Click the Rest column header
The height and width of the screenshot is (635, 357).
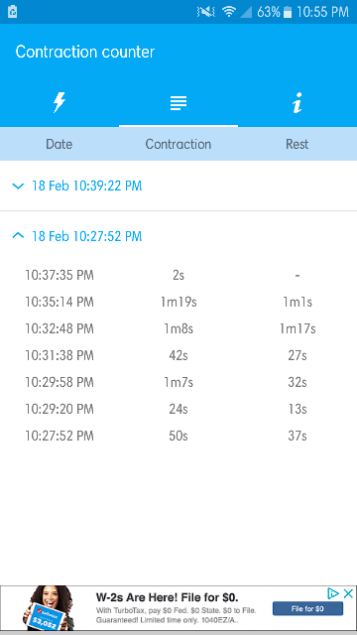coord(297,144)
